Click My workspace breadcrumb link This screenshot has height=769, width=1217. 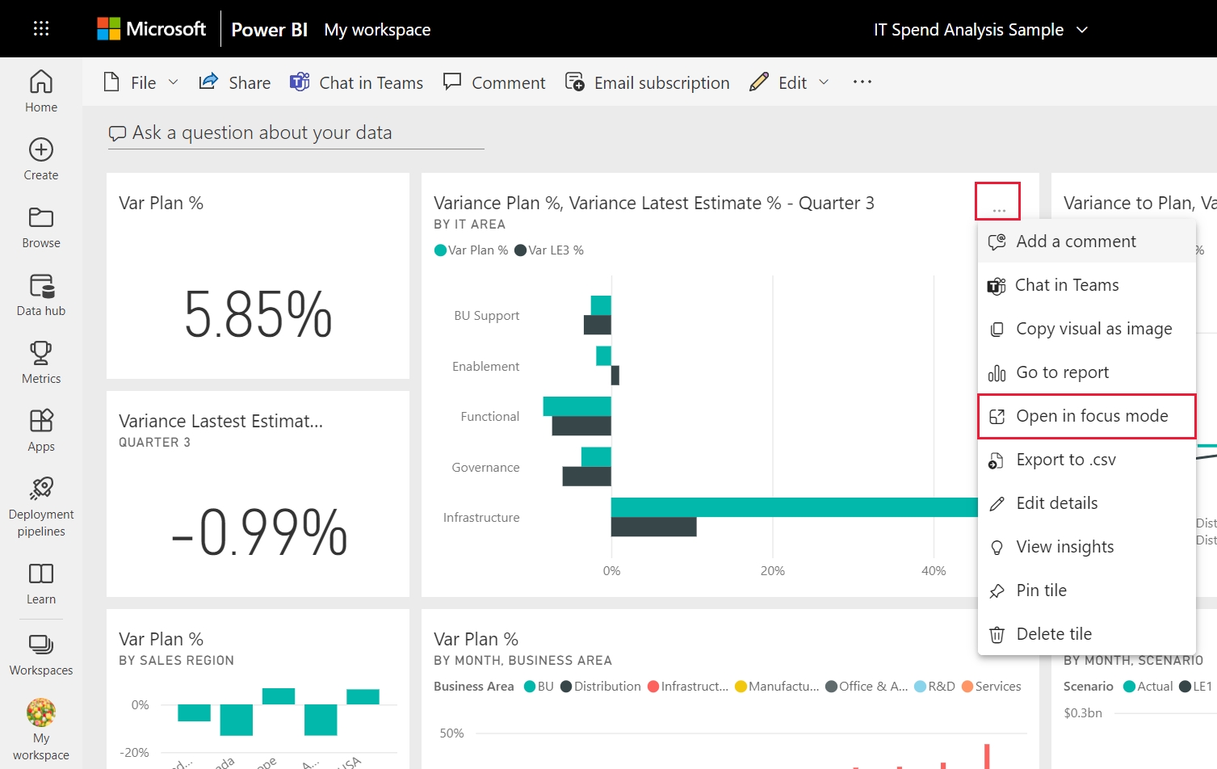click(377, 30)
